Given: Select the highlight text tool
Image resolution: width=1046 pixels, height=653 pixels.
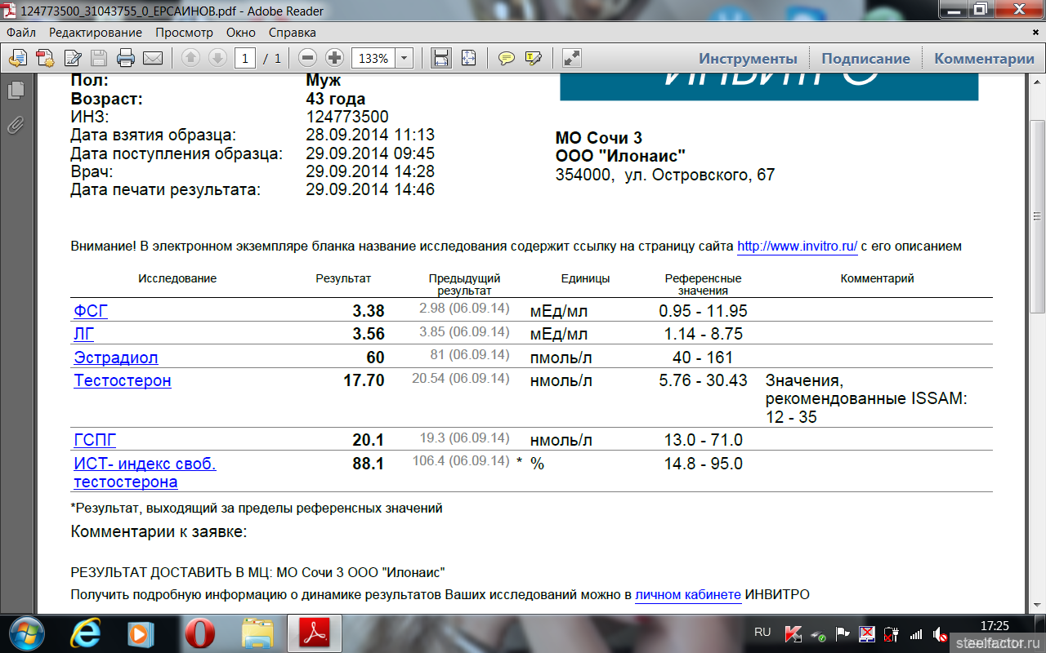Looking at the screenshot, I should tap(534, 58).
